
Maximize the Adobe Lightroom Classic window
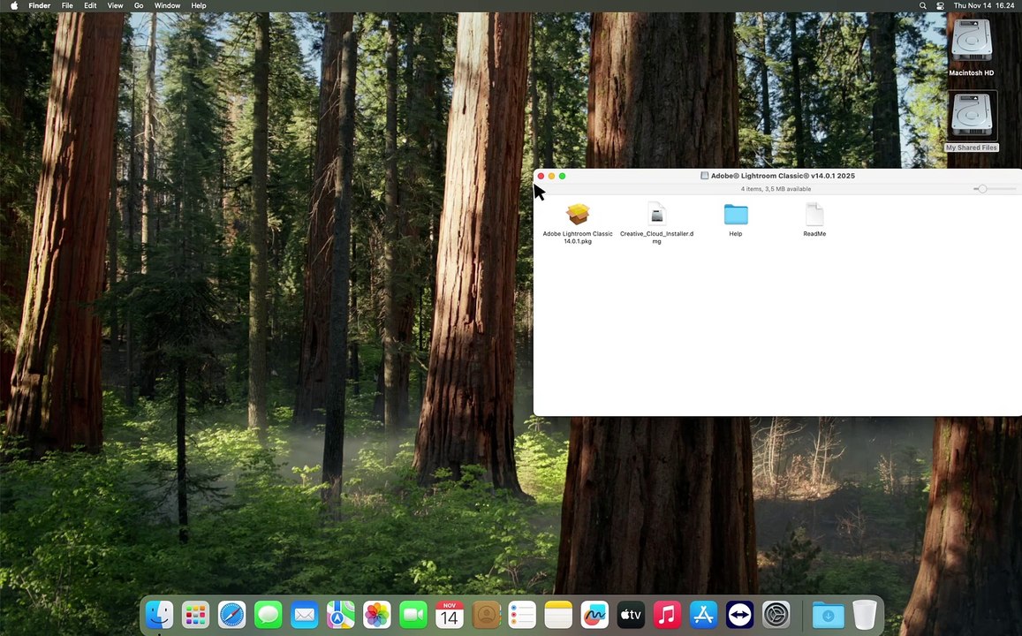tap(563, 176)
